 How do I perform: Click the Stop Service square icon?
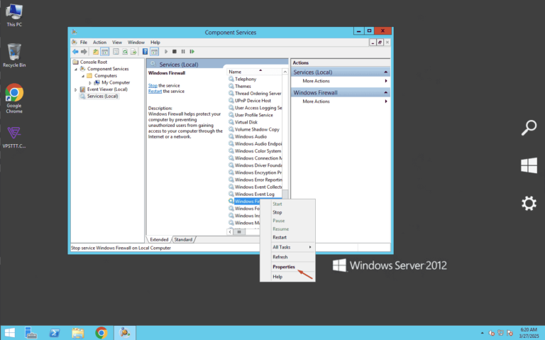tap(175, 51)
